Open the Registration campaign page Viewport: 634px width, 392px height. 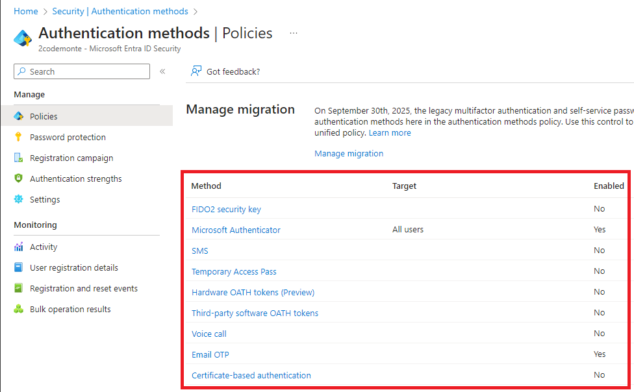(71, 158)
